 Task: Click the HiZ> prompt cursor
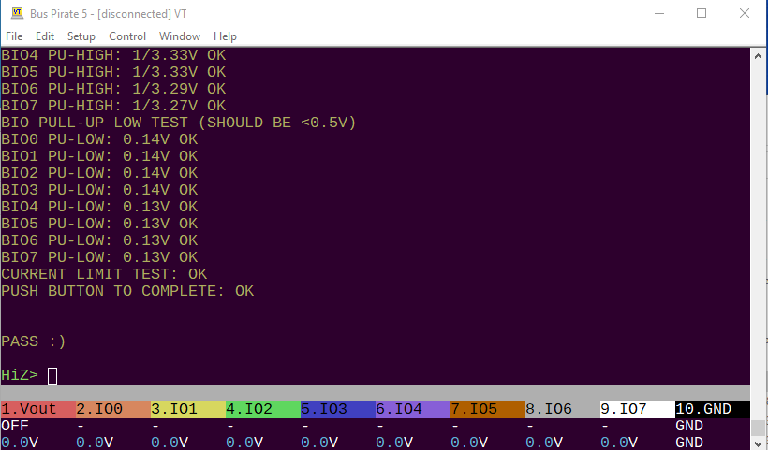coord(52,376)
